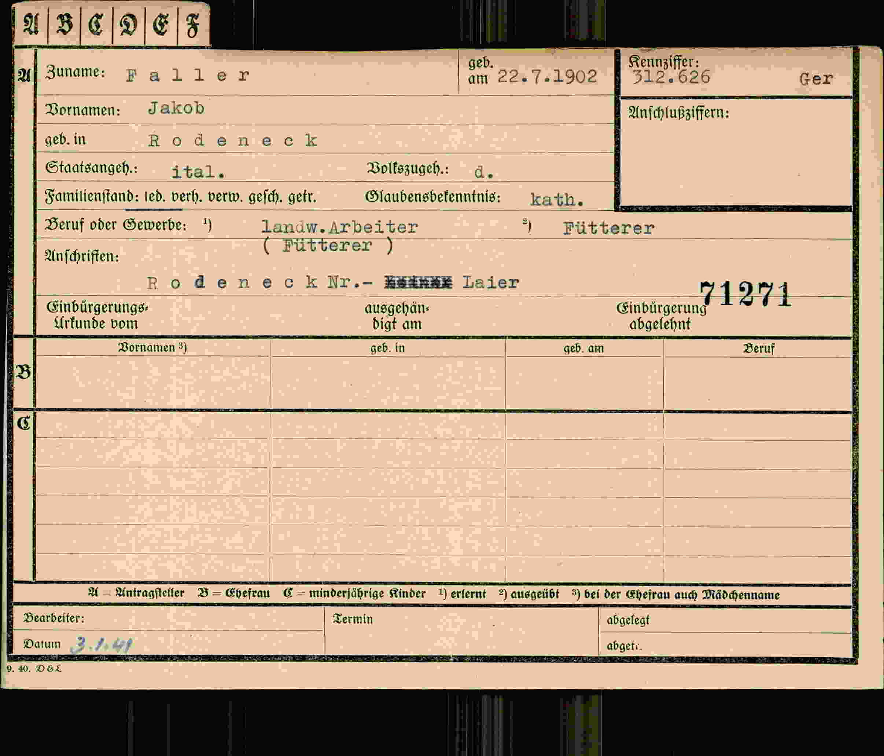Click the 'Staatsangeh.:' label
884x756 pixels.
pyautogui.click(x=91, y=167)
